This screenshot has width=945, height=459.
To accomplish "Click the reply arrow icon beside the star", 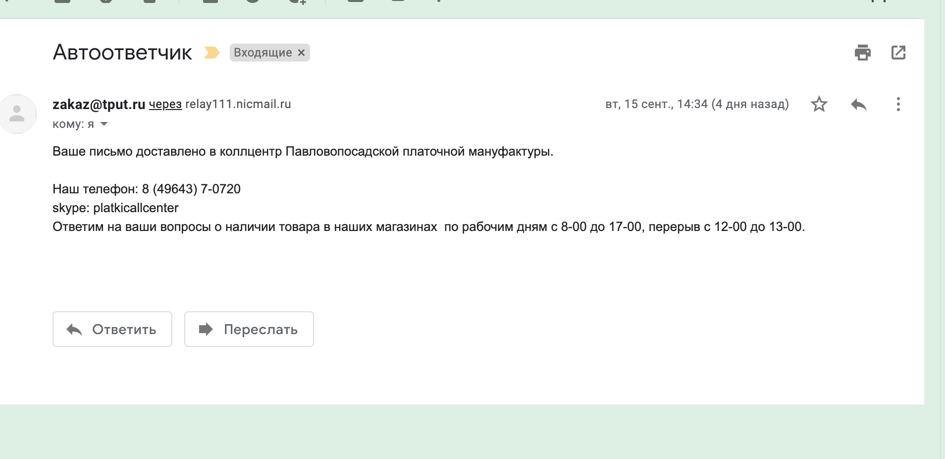I will click(x=858, y=104).
